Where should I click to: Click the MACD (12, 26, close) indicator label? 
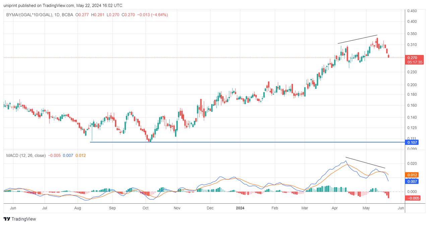pyautogui.click(x=26, y=156)
